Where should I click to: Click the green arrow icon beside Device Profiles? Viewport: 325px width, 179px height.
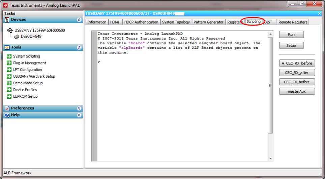tap(9, 90)
